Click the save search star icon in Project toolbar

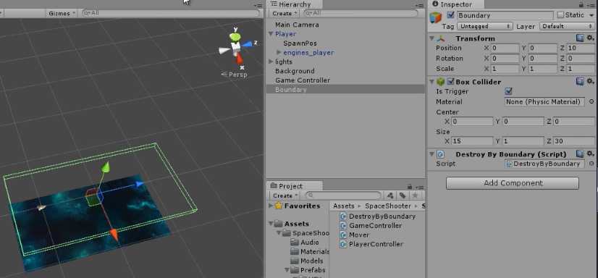coord(415,195)
